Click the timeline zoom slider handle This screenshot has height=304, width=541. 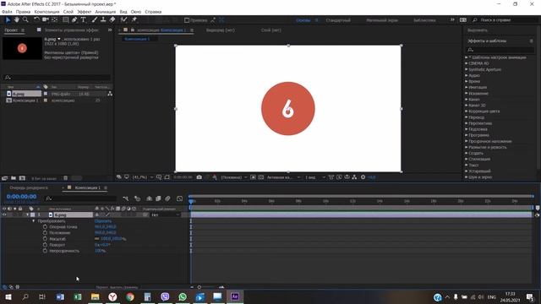199,287
